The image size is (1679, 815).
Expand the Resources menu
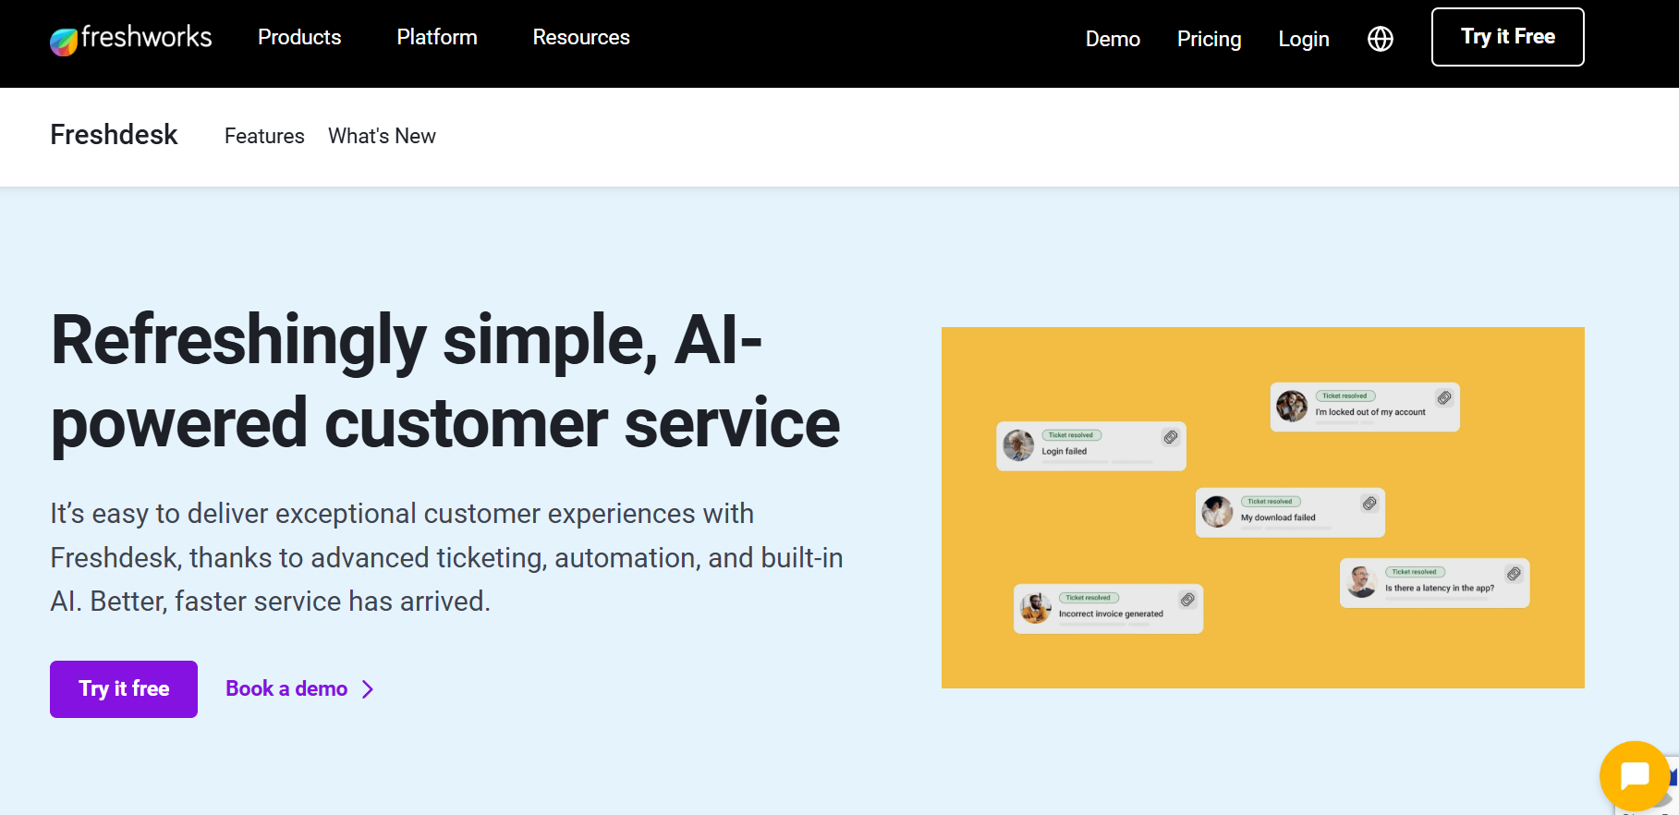[581, 37]
